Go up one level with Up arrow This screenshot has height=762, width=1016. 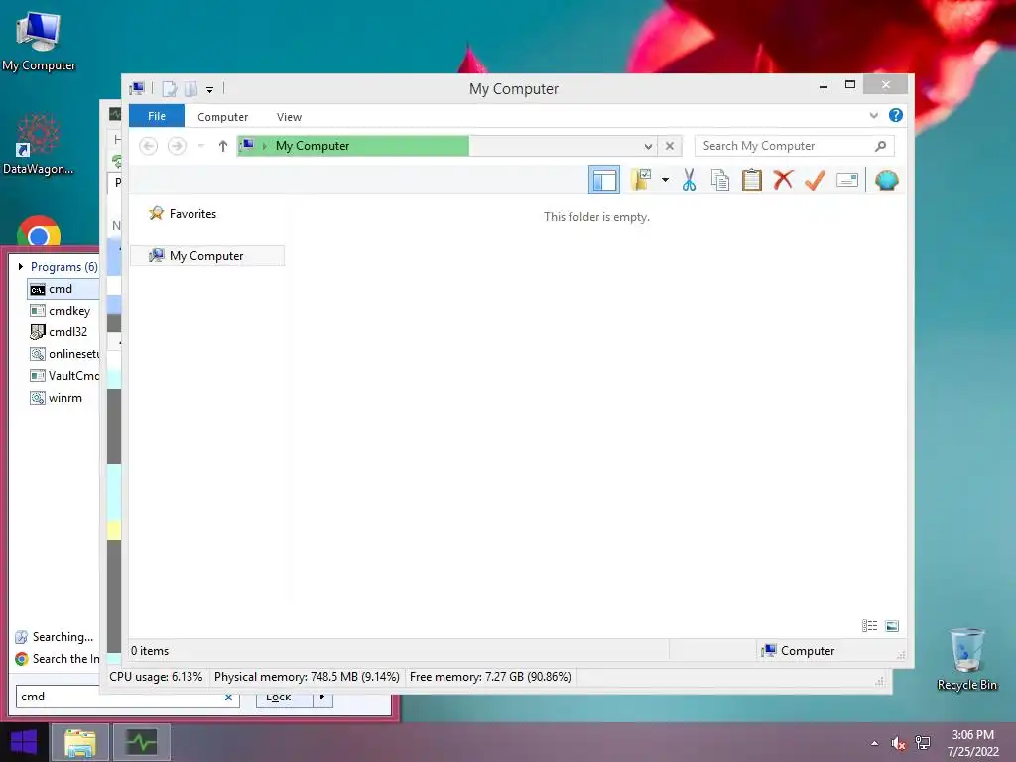[223, 146]
